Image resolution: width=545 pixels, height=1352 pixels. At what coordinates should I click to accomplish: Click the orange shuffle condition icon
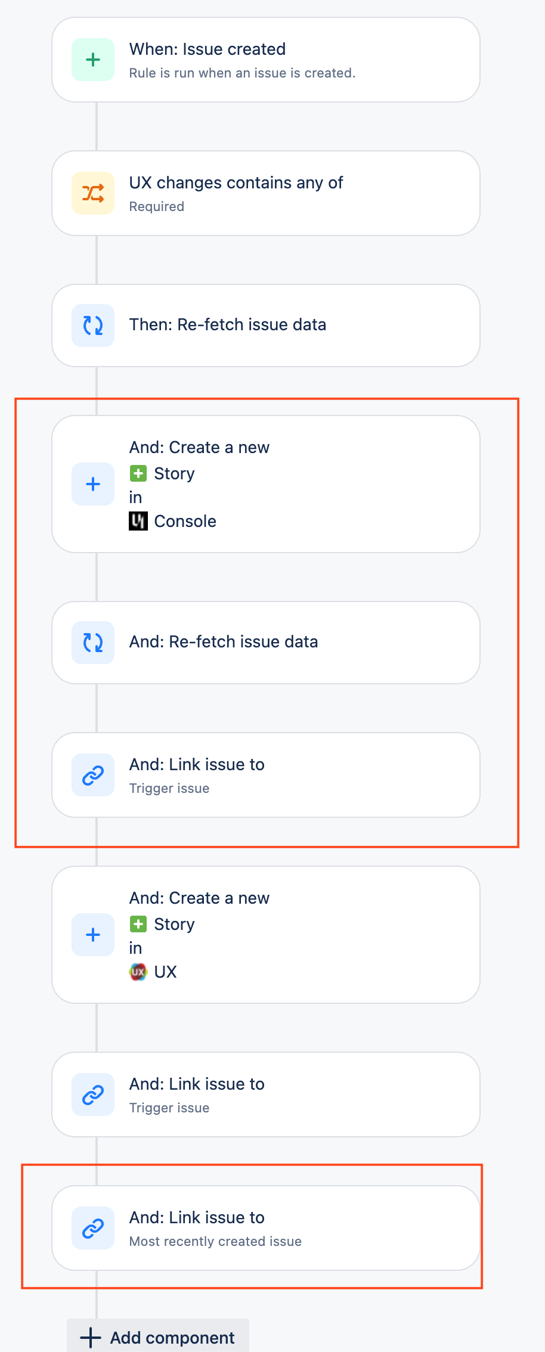point(92,193)
